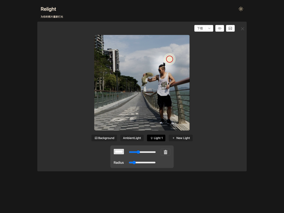Open the white light color swatch
This screenshot has width=284, height=213.
[119, 152]
